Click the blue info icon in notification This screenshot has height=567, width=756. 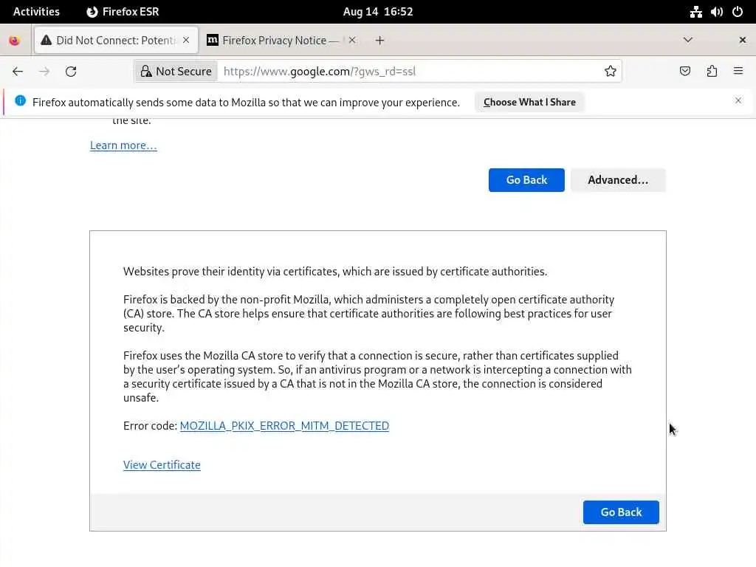coord(20,100)
